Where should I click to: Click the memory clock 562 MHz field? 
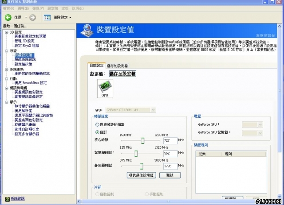(x=170, y=153)
